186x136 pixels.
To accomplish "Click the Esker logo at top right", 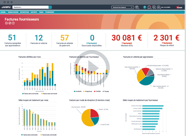I will coord(179,7).
